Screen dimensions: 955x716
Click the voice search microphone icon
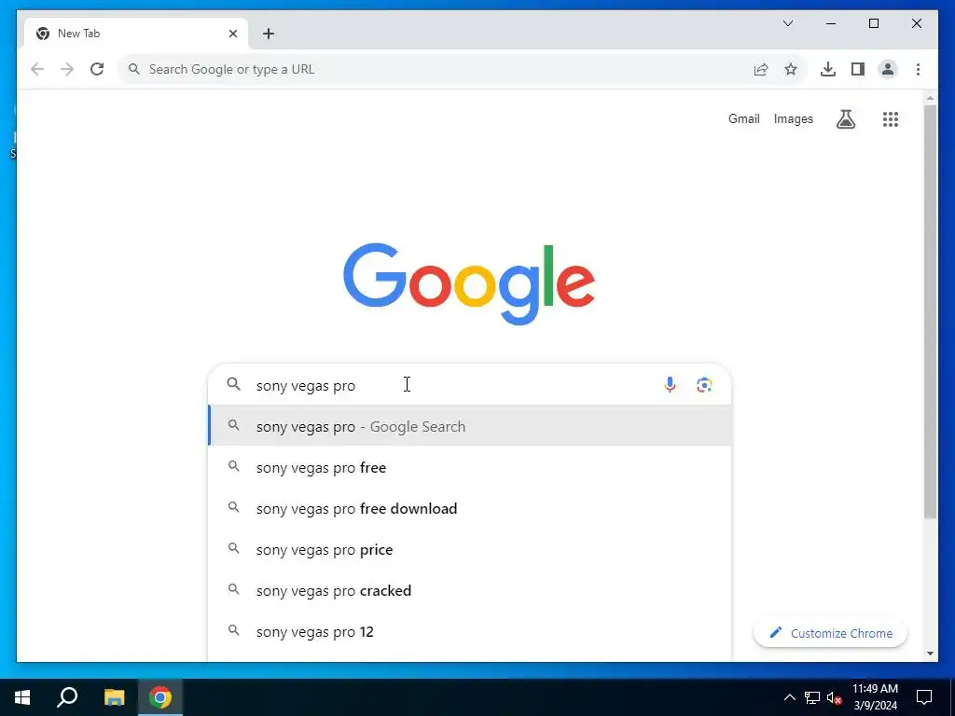pyautogui.click(x=670, y=385)
